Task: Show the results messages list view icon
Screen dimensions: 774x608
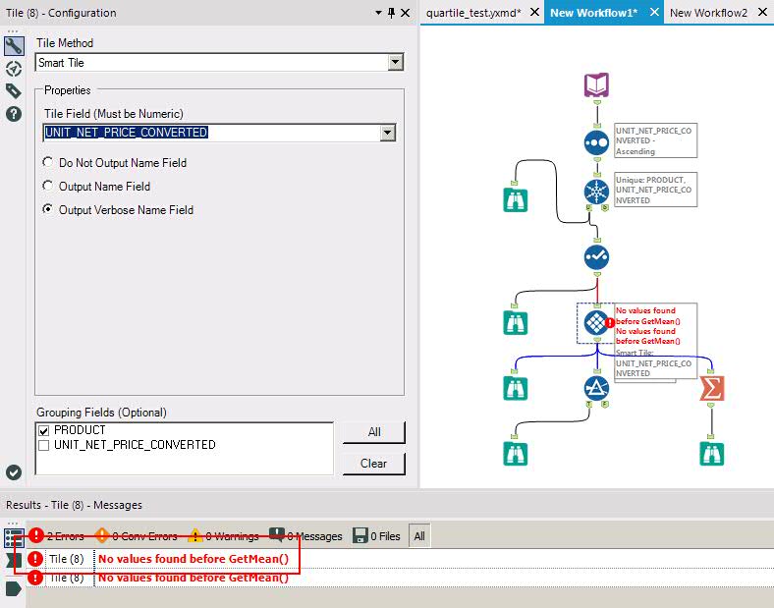Action: tap(14, 538)
